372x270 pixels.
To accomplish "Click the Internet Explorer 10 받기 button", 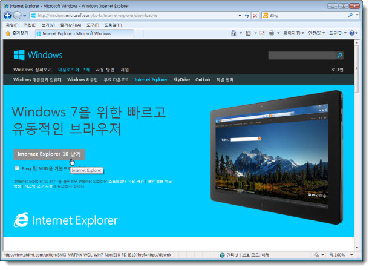I will (x=49, y=154).
